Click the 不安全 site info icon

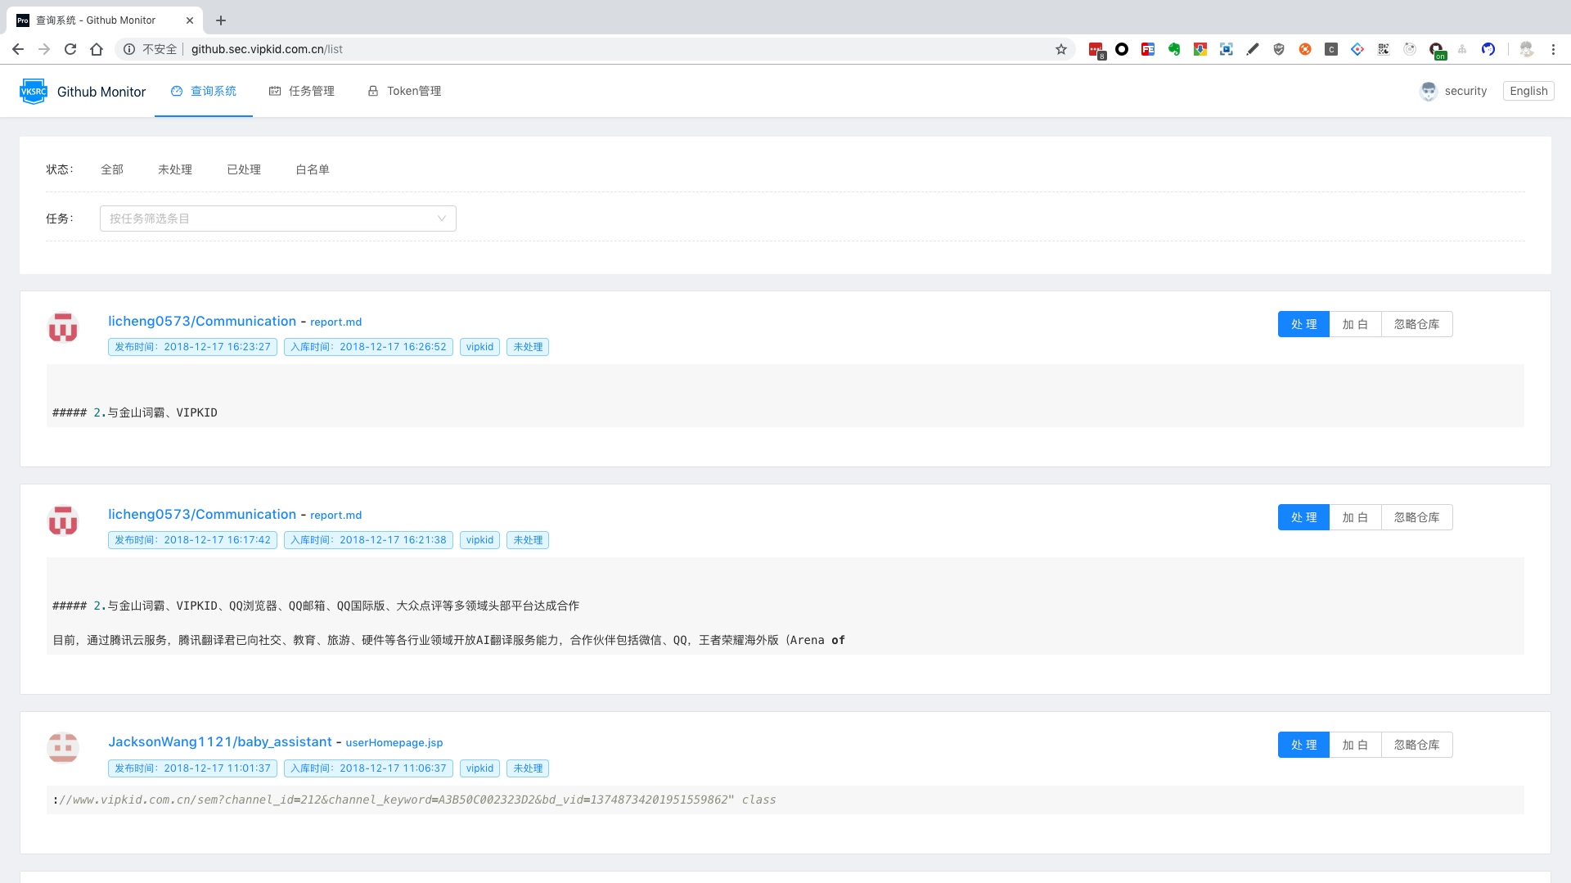129,49
